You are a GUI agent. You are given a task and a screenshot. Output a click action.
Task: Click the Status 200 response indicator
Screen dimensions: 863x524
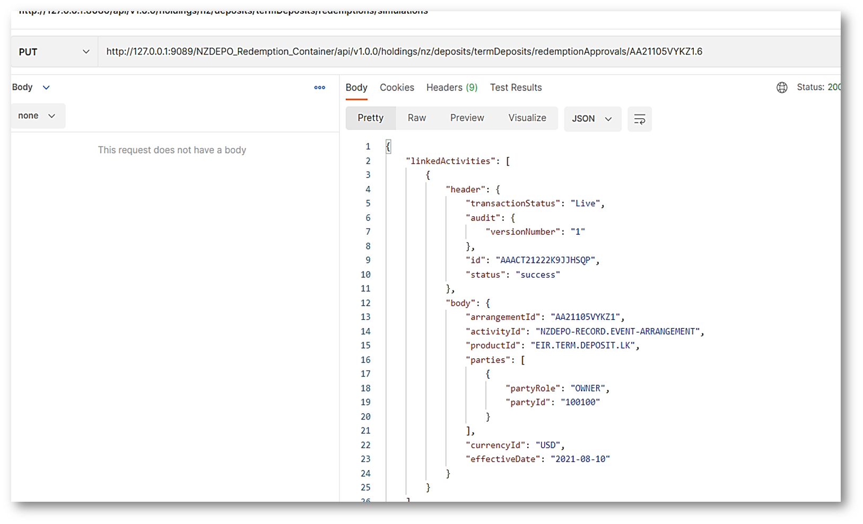[x=818, y=87]
